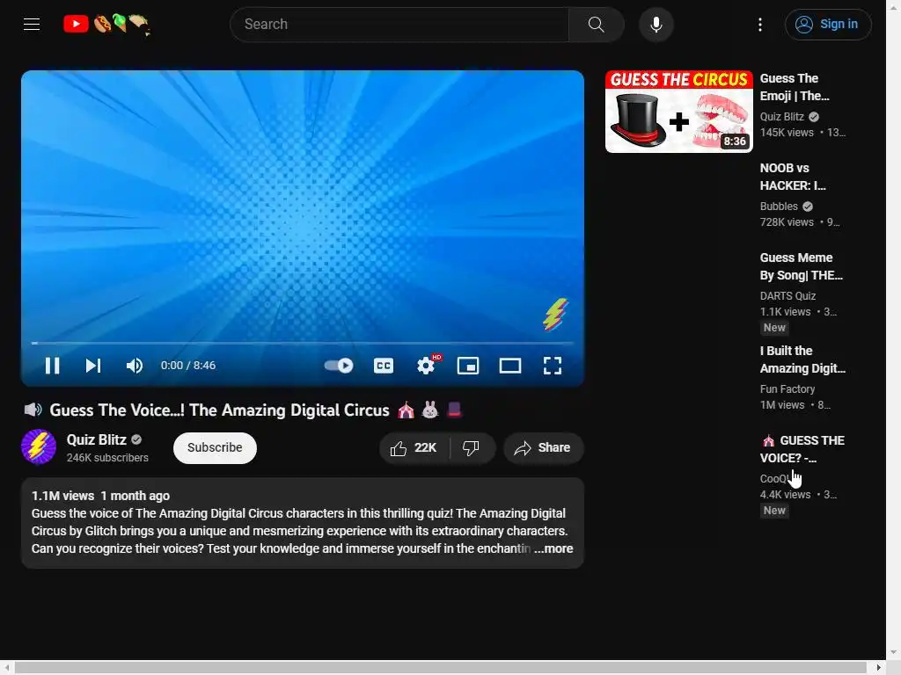
Task: Open the Guess The Circus thumbnail
Action: 679,112
